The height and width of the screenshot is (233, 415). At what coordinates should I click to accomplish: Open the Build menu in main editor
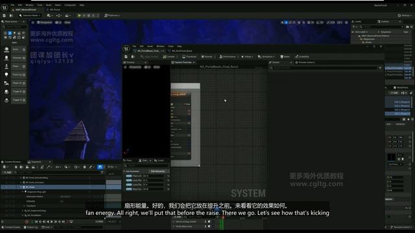click(49, 5)
